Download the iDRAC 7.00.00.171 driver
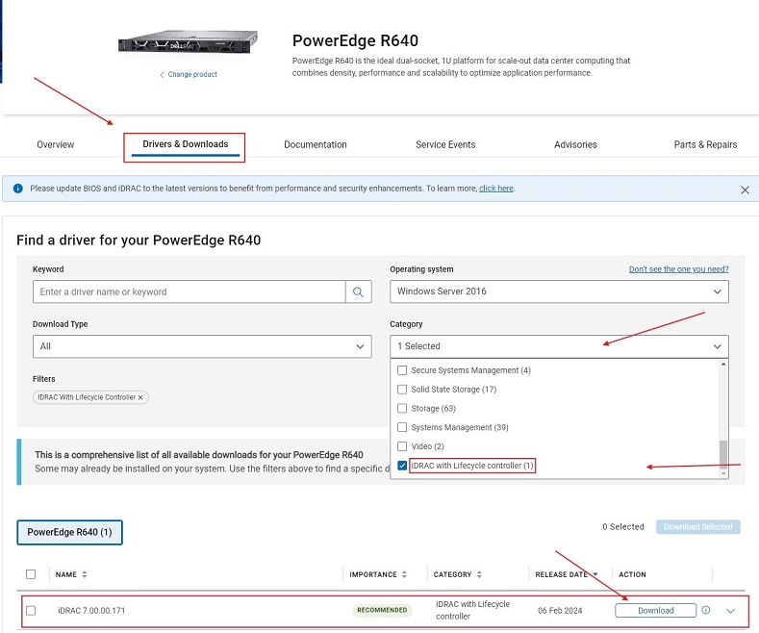Viewport: 759px width, 633px height. click(656, 610)
